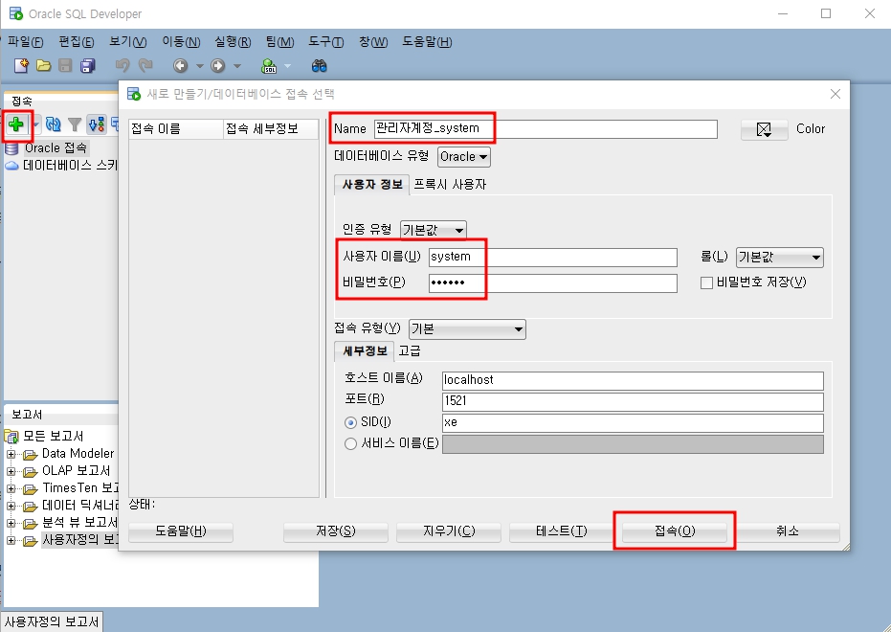The width and height of the screenshot is (891, 632).
Task: Open the 접속 유형 기본 dropdown
Action: click(467, 329)
